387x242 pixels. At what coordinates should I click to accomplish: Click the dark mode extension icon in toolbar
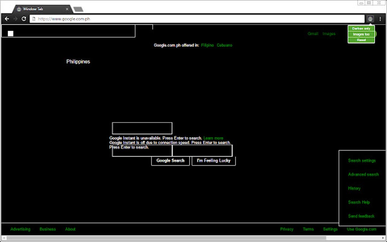370,18
